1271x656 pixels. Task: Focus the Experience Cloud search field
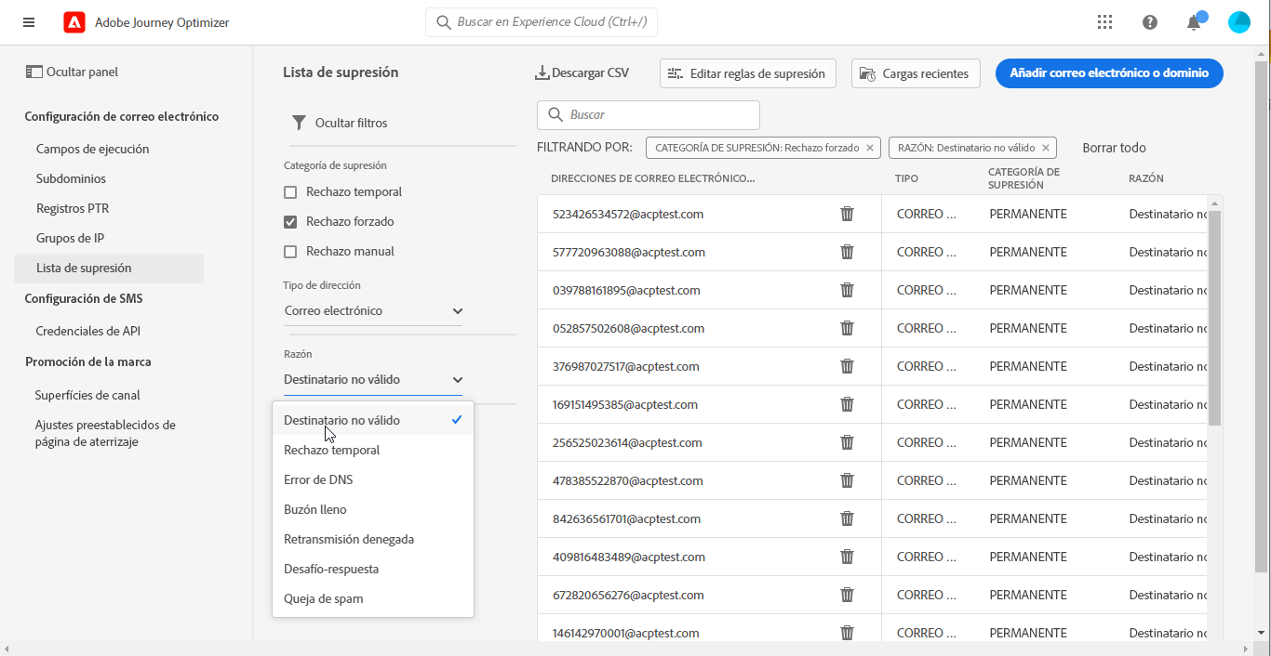pyautogui.click(x=542, y=22)
